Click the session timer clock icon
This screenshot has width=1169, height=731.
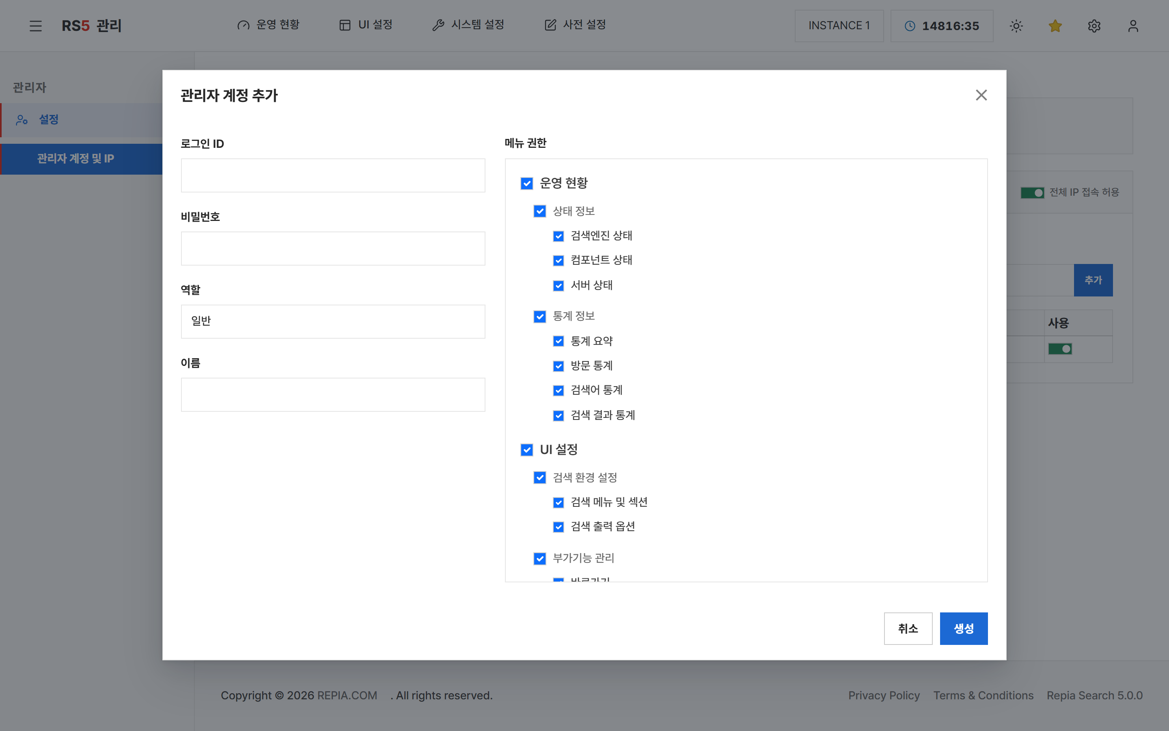(x=910, y=26)
